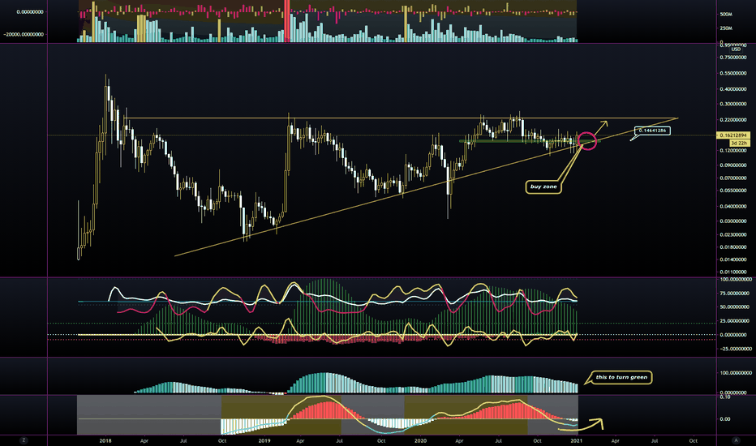Click the 500M volume scale label
Image resolution: width=756 pixels, height=446 pixels.
click(726, 15)
